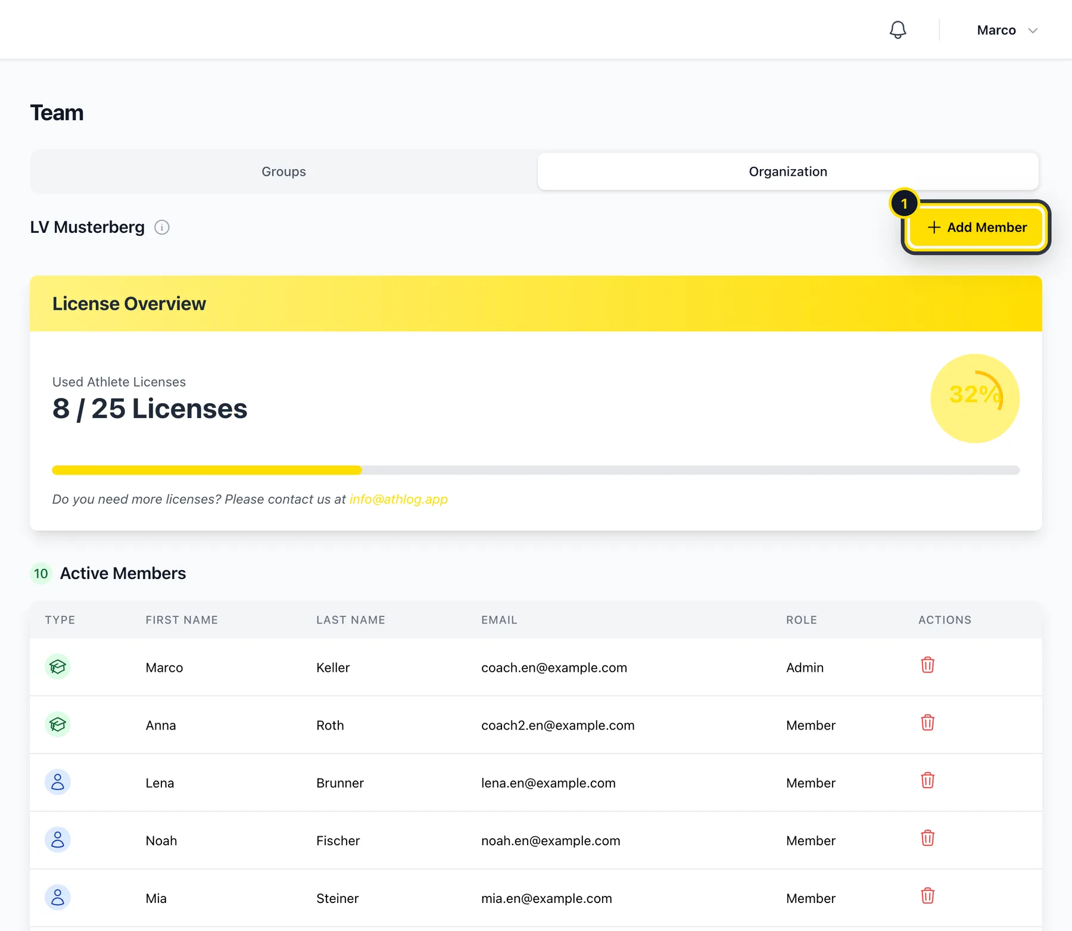Click the Team page heading
1072x931 pixels.
pyautogui.click(x=57, y=113)
